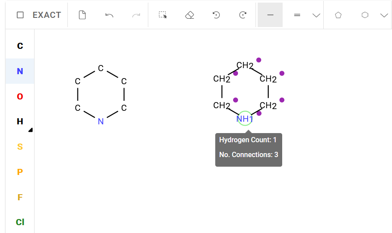The width and height of the screenshot is (392, 233).
Task: Undo the last action
Action: (x=109, y=15)
